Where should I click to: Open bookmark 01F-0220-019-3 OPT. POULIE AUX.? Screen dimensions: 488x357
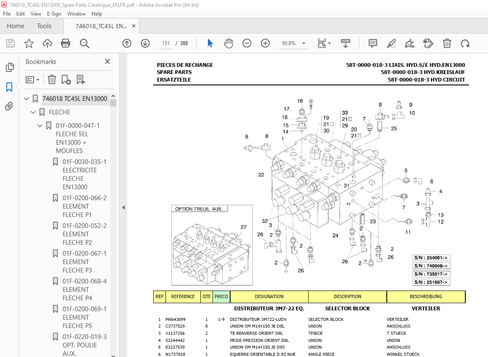(x=84, y=345)
